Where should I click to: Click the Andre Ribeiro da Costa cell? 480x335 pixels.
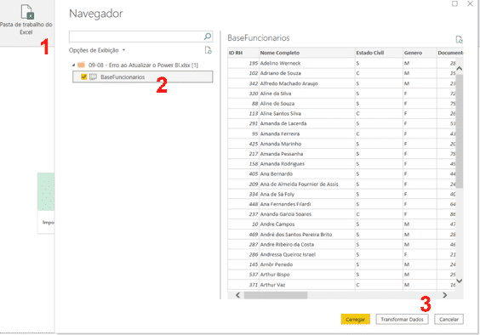tap(307, 244)
